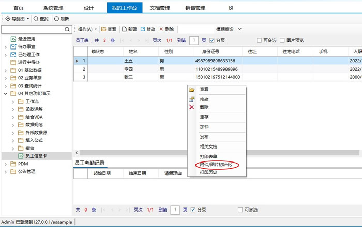Click the 导航图 navigation map icon
Viewport: 362px width, 227px height.
(x=8, y=19)
